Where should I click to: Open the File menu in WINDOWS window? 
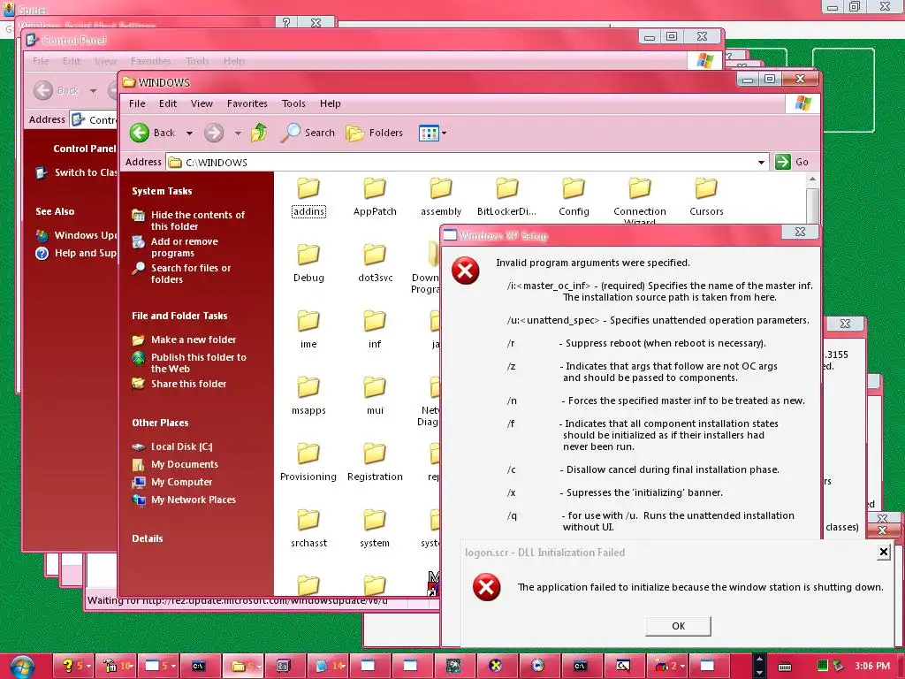tap(137, 103)
